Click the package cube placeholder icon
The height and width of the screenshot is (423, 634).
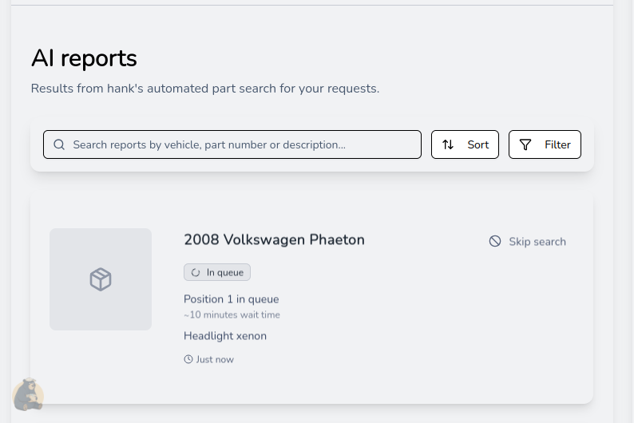(101, 279)
